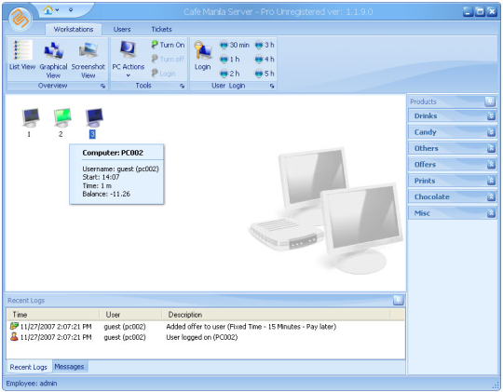
Task: Log in user for 5 h
Action: pyautogui.click(x=265, y=74)
